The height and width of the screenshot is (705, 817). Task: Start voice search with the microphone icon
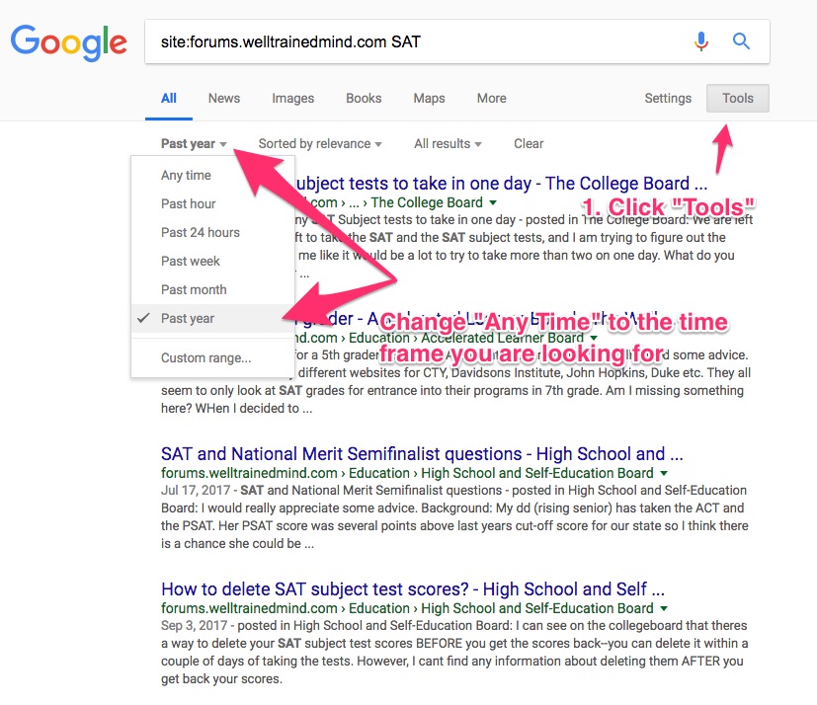click(701, 41)
